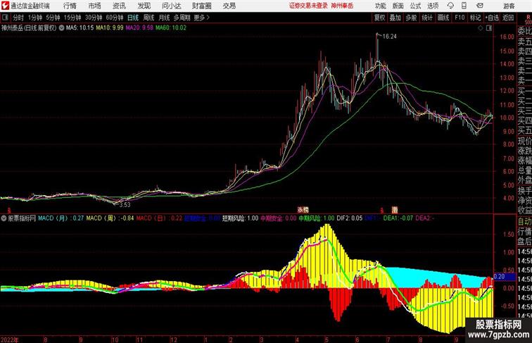Screen dimensions: 532x343
Task: Select the 15分钟 period
Action: (72, 18)
